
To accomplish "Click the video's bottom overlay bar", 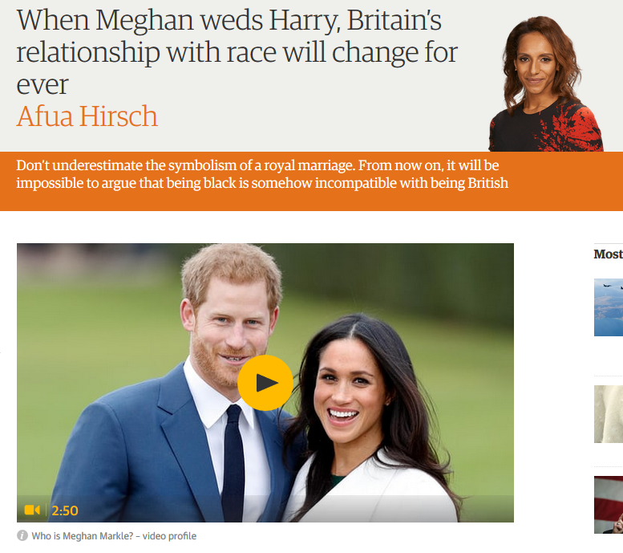I will pos(265,509).
